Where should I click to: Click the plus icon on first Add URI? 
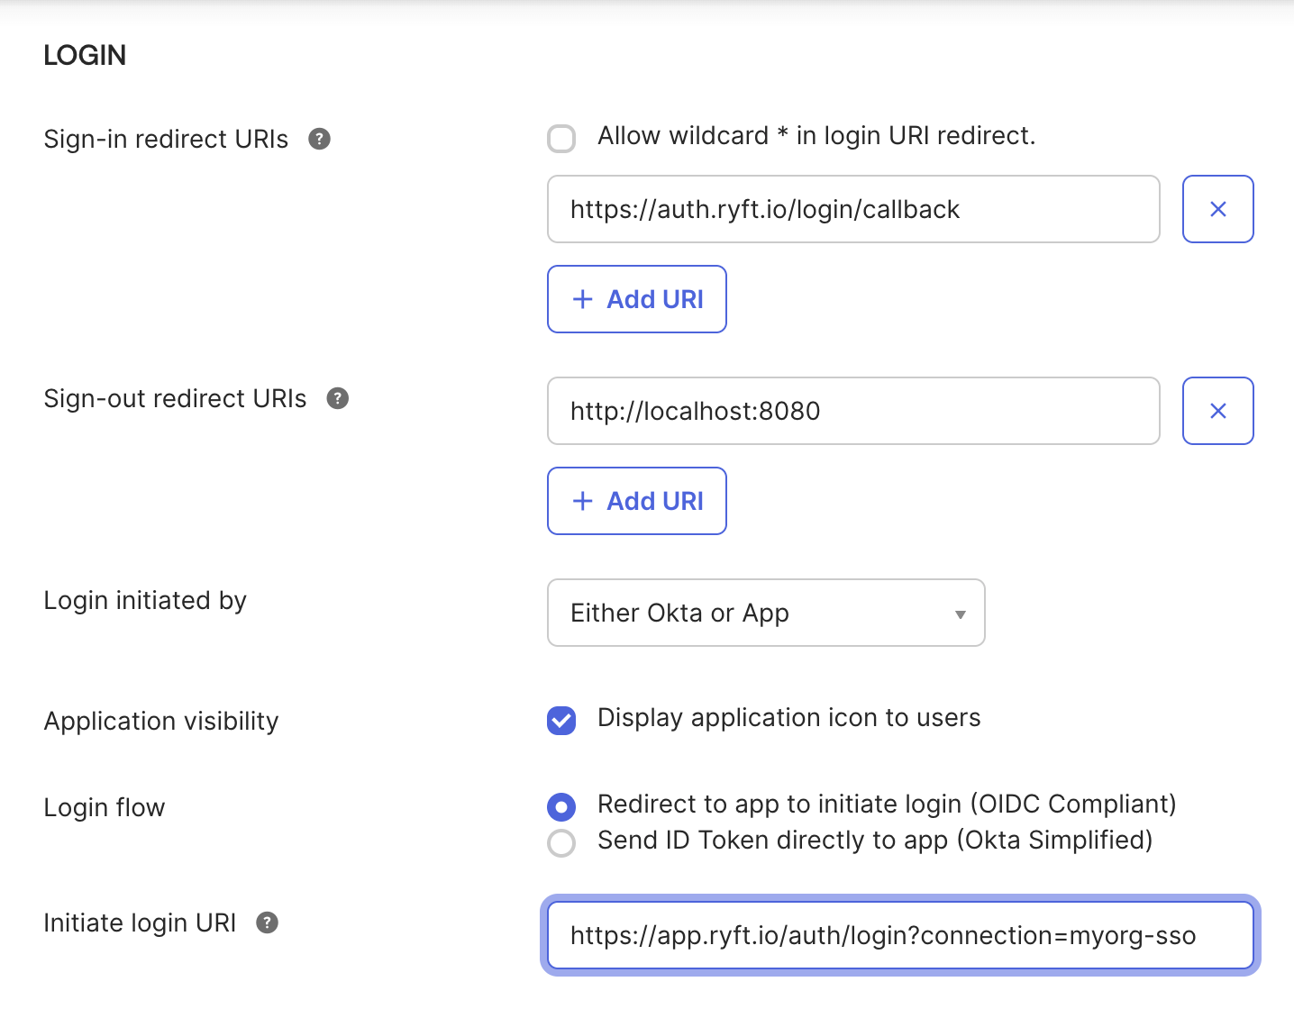pyautogui.click(x=583, y=299)
